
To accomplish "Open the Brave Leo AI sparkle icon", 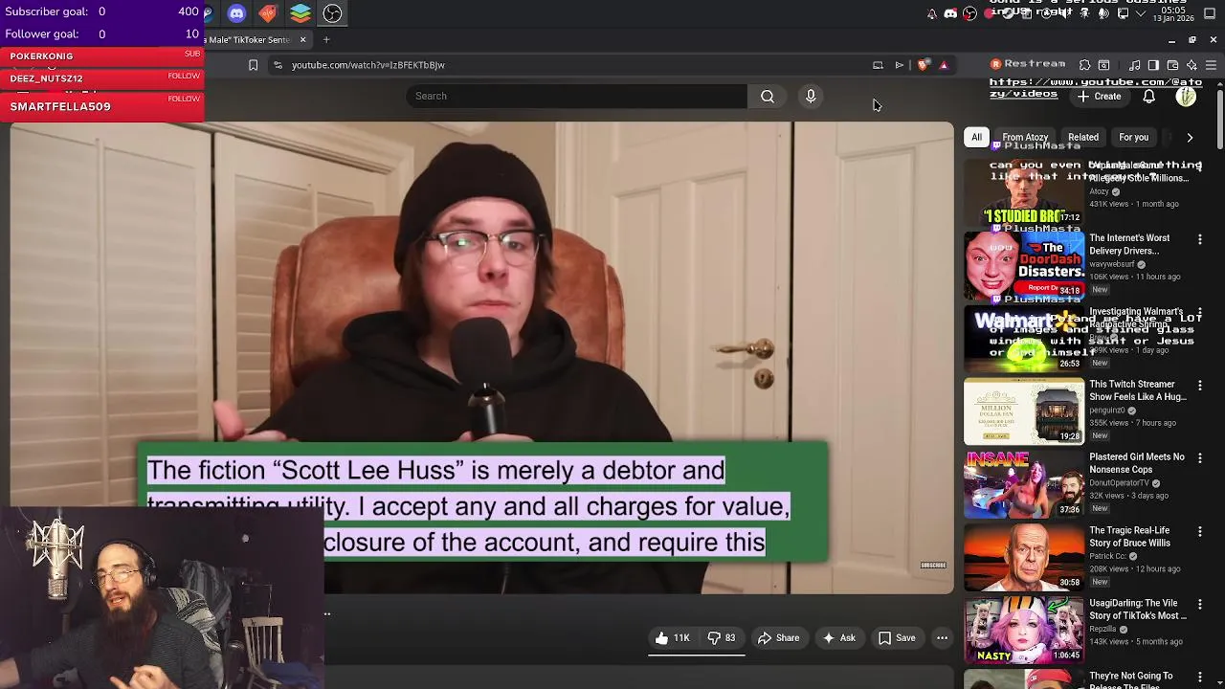I will click(1192, 65).
